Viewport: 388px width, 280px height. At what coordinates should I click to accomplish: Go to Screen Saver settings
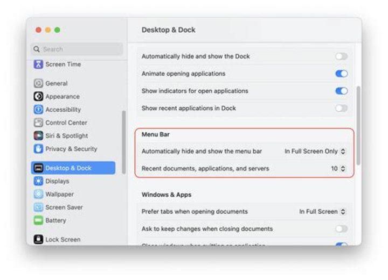(x=64, y=207)
